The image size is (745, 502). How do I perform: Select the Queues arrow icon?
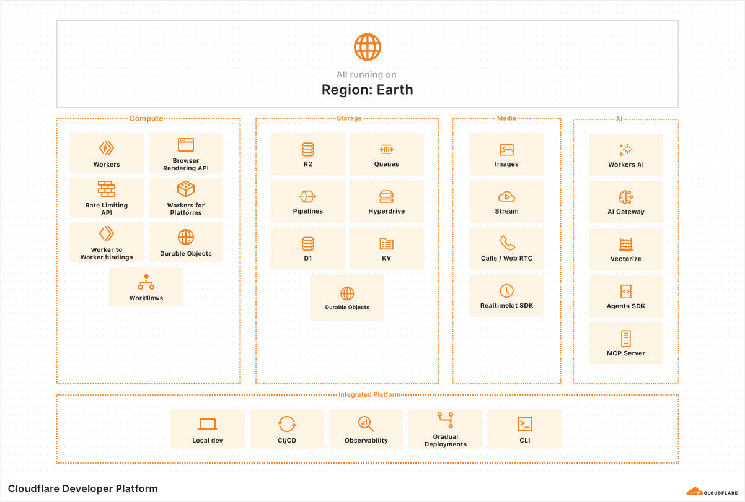(x=387, y=149)
